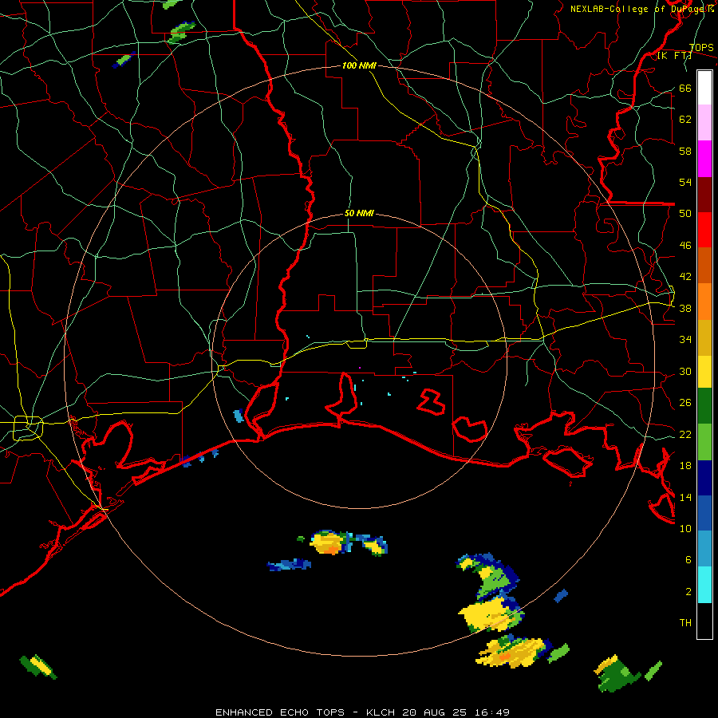Click the '100 NMI' range ring label
The image size is (718, 718).
[x=359, y=65]
